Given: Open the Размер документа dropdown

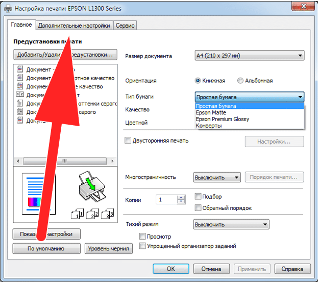Looking at the screenshot, I should (250, 55).
